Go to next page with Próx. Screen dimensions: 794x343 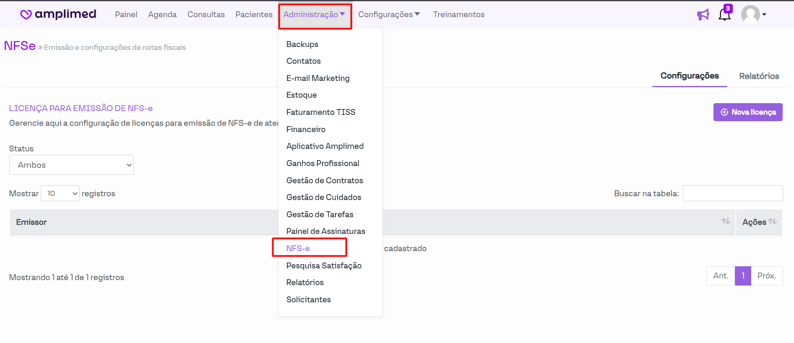coord(766,276)
